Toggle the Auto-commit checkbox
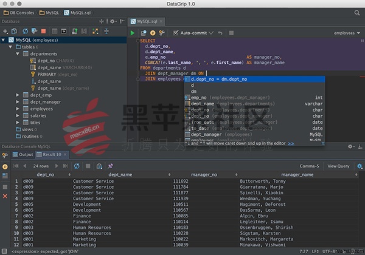The width and height of the screenshot is (365, 255). 176,33
